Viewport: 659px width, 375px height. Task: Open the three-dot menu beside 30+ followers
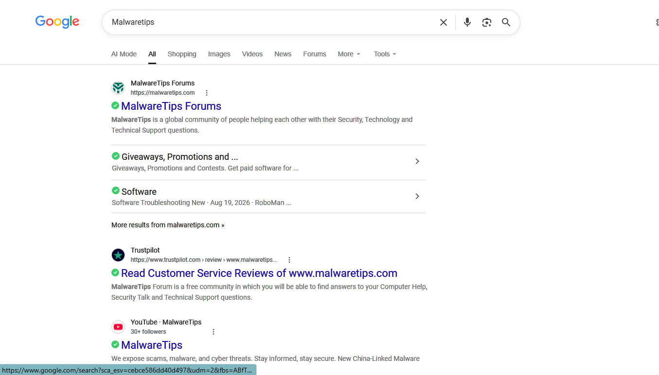(214, 332)
